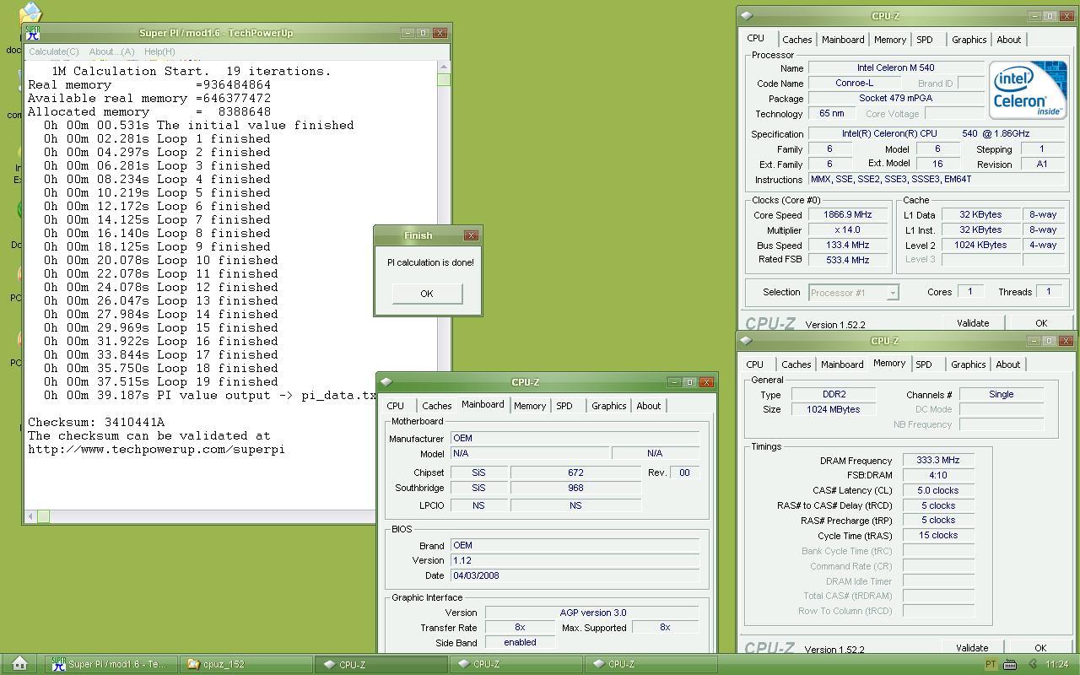Click keyboard icon in system tray
Screen dimensions: 1080x675
point(1010,665)
